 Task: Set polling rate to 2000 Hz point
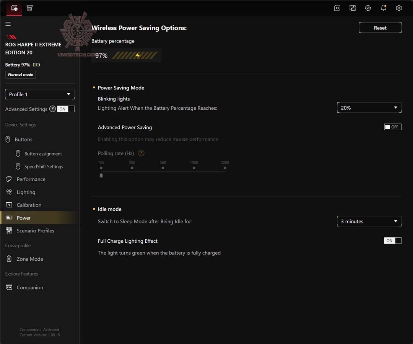[x=225, y=168]
